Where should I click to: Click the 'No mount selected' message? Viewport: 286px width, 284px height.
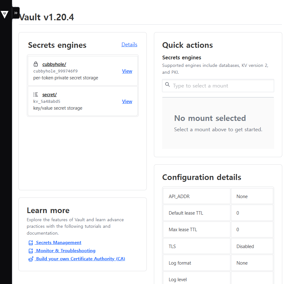tap(210, 118)
